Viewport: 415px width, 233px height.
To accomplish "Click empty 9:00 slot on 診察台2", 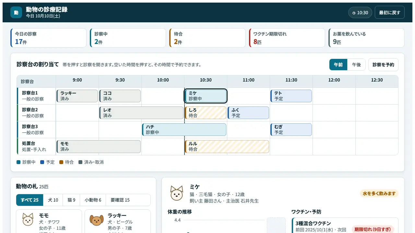I will click(77, 113).
